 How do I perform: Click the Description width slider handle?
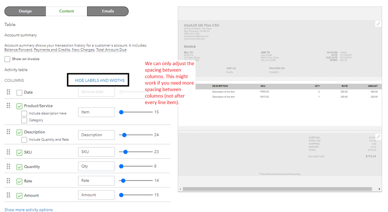[x=124, y=135]
